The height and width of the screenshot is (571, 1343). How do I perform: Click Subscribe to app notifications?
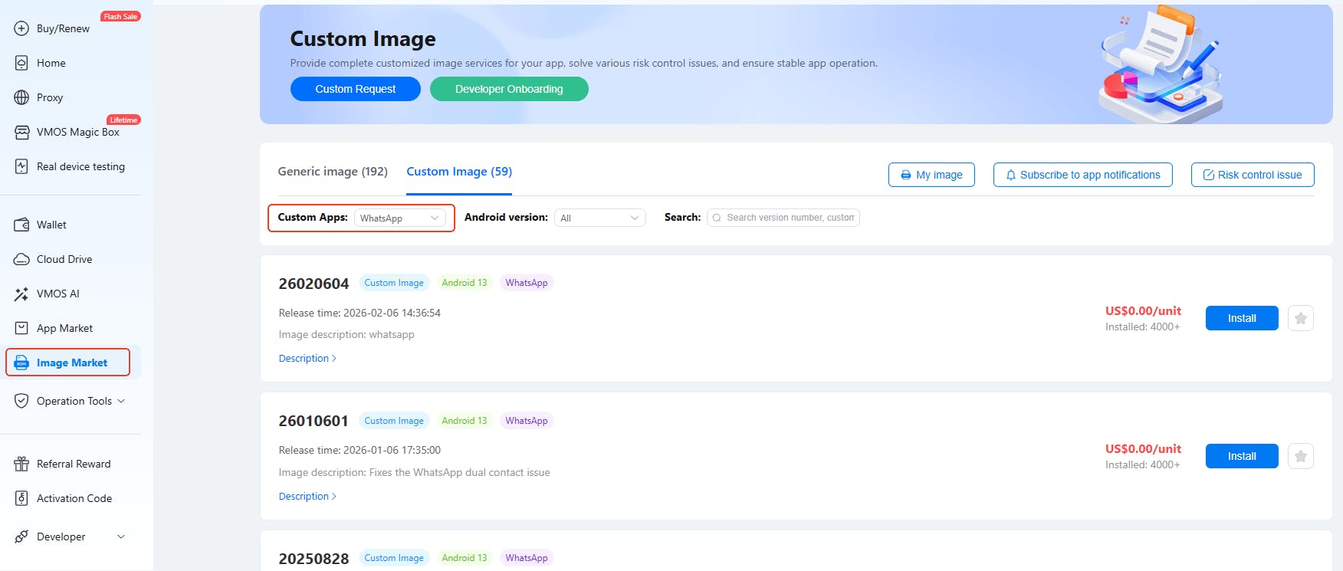click(x=1082, y=175)
